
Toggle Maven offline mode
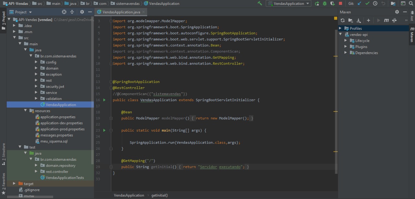pyautogui.click(x=394, y=20)
